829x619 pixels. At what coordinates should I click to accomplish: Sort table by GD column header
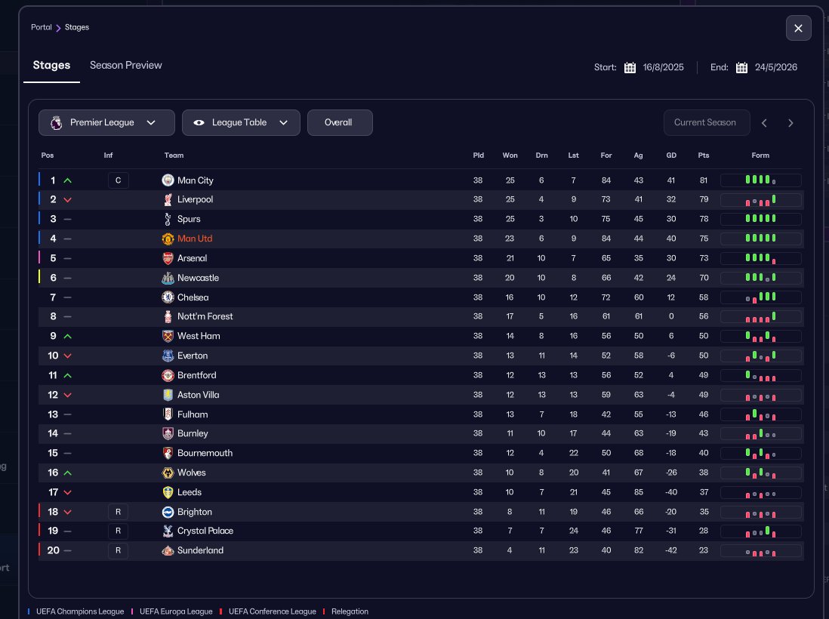click(x=671, y=156)
